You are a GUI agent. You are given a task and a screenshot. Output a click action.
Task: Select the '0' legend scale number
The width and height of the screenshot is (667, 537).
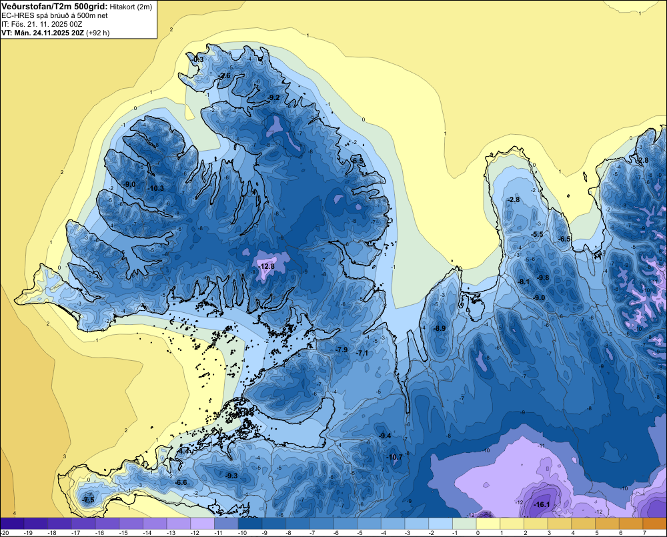click(x=478, y=533)
